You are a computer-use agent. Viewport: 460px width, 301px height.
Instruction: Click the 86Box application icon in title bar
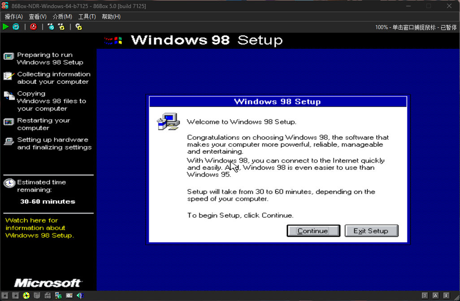pyautogui.click(x=5, y=5)
